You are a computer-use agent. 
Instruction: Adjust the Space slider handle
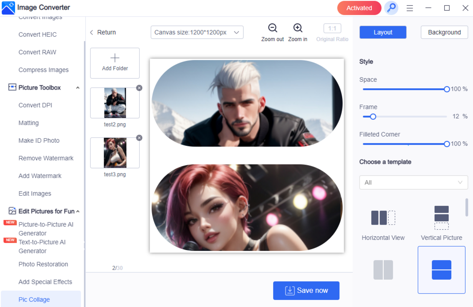447,89
